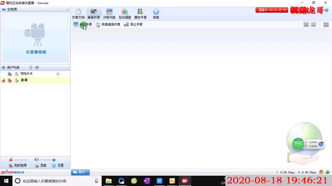The height and width of the screenshot is (186, 332).
Task: Click 快速桌面共享 quick desktop share
Action: pos(108,25)
